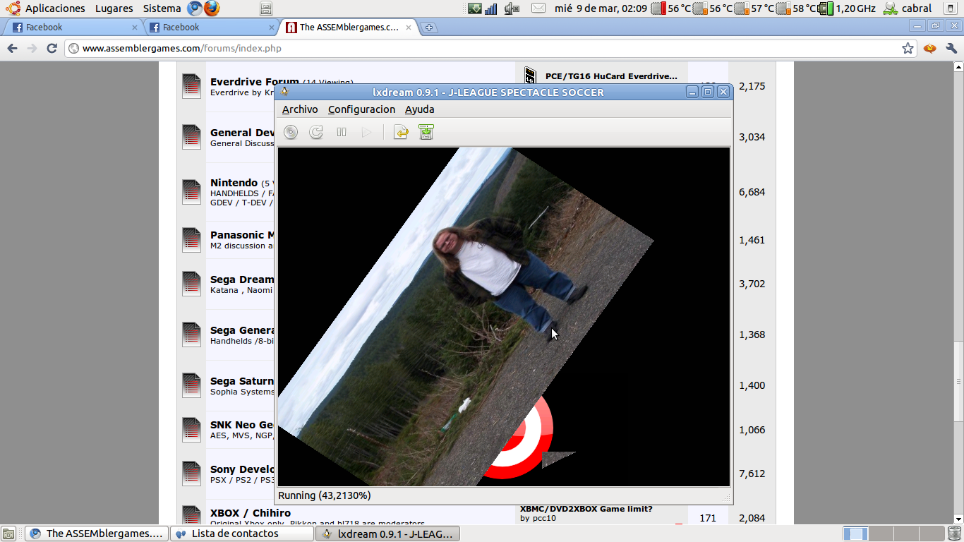Pause emulation in lxdream toolbar
Viewport: 964px width, 542px height.
click(342, 132)
